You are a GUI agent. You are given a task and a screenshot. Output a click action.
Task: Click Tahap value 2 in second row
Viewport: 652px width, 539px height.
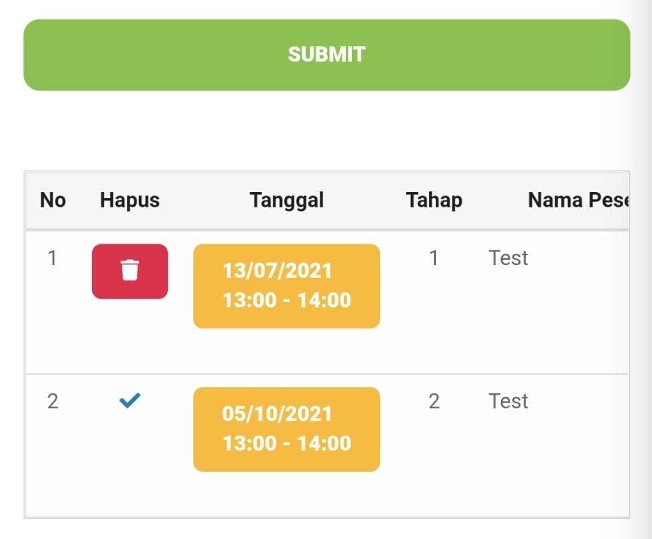pos(434,401)
